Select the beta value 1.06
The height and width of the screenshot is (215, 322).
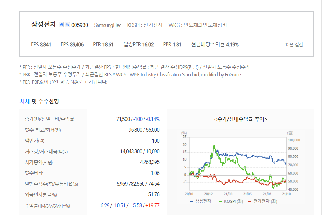pyautogui.click(x=155, y=173)
